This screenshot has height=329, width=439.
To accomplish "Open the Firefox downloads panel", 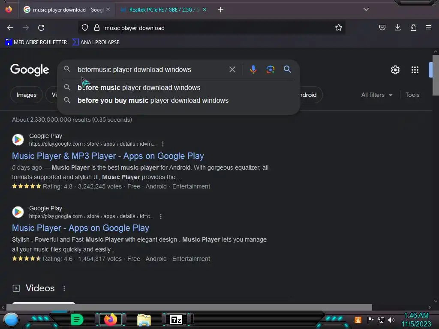I will (x=397, y=27).
